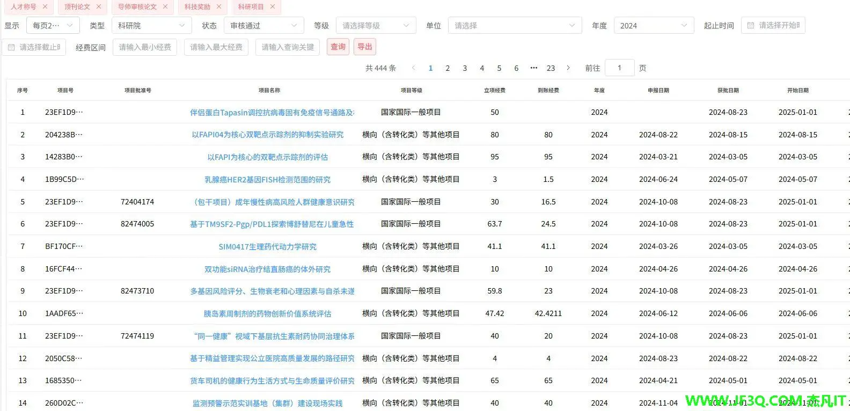Open the 显示 per-page dropdown
This screenshot has height=411, width=850.
click(x=53, y=25)
